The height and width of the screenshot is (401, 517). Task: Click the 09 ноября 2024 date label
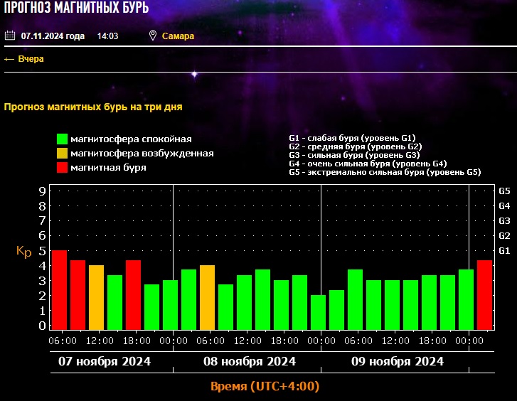pyautogui.click(x=397, y=362)
